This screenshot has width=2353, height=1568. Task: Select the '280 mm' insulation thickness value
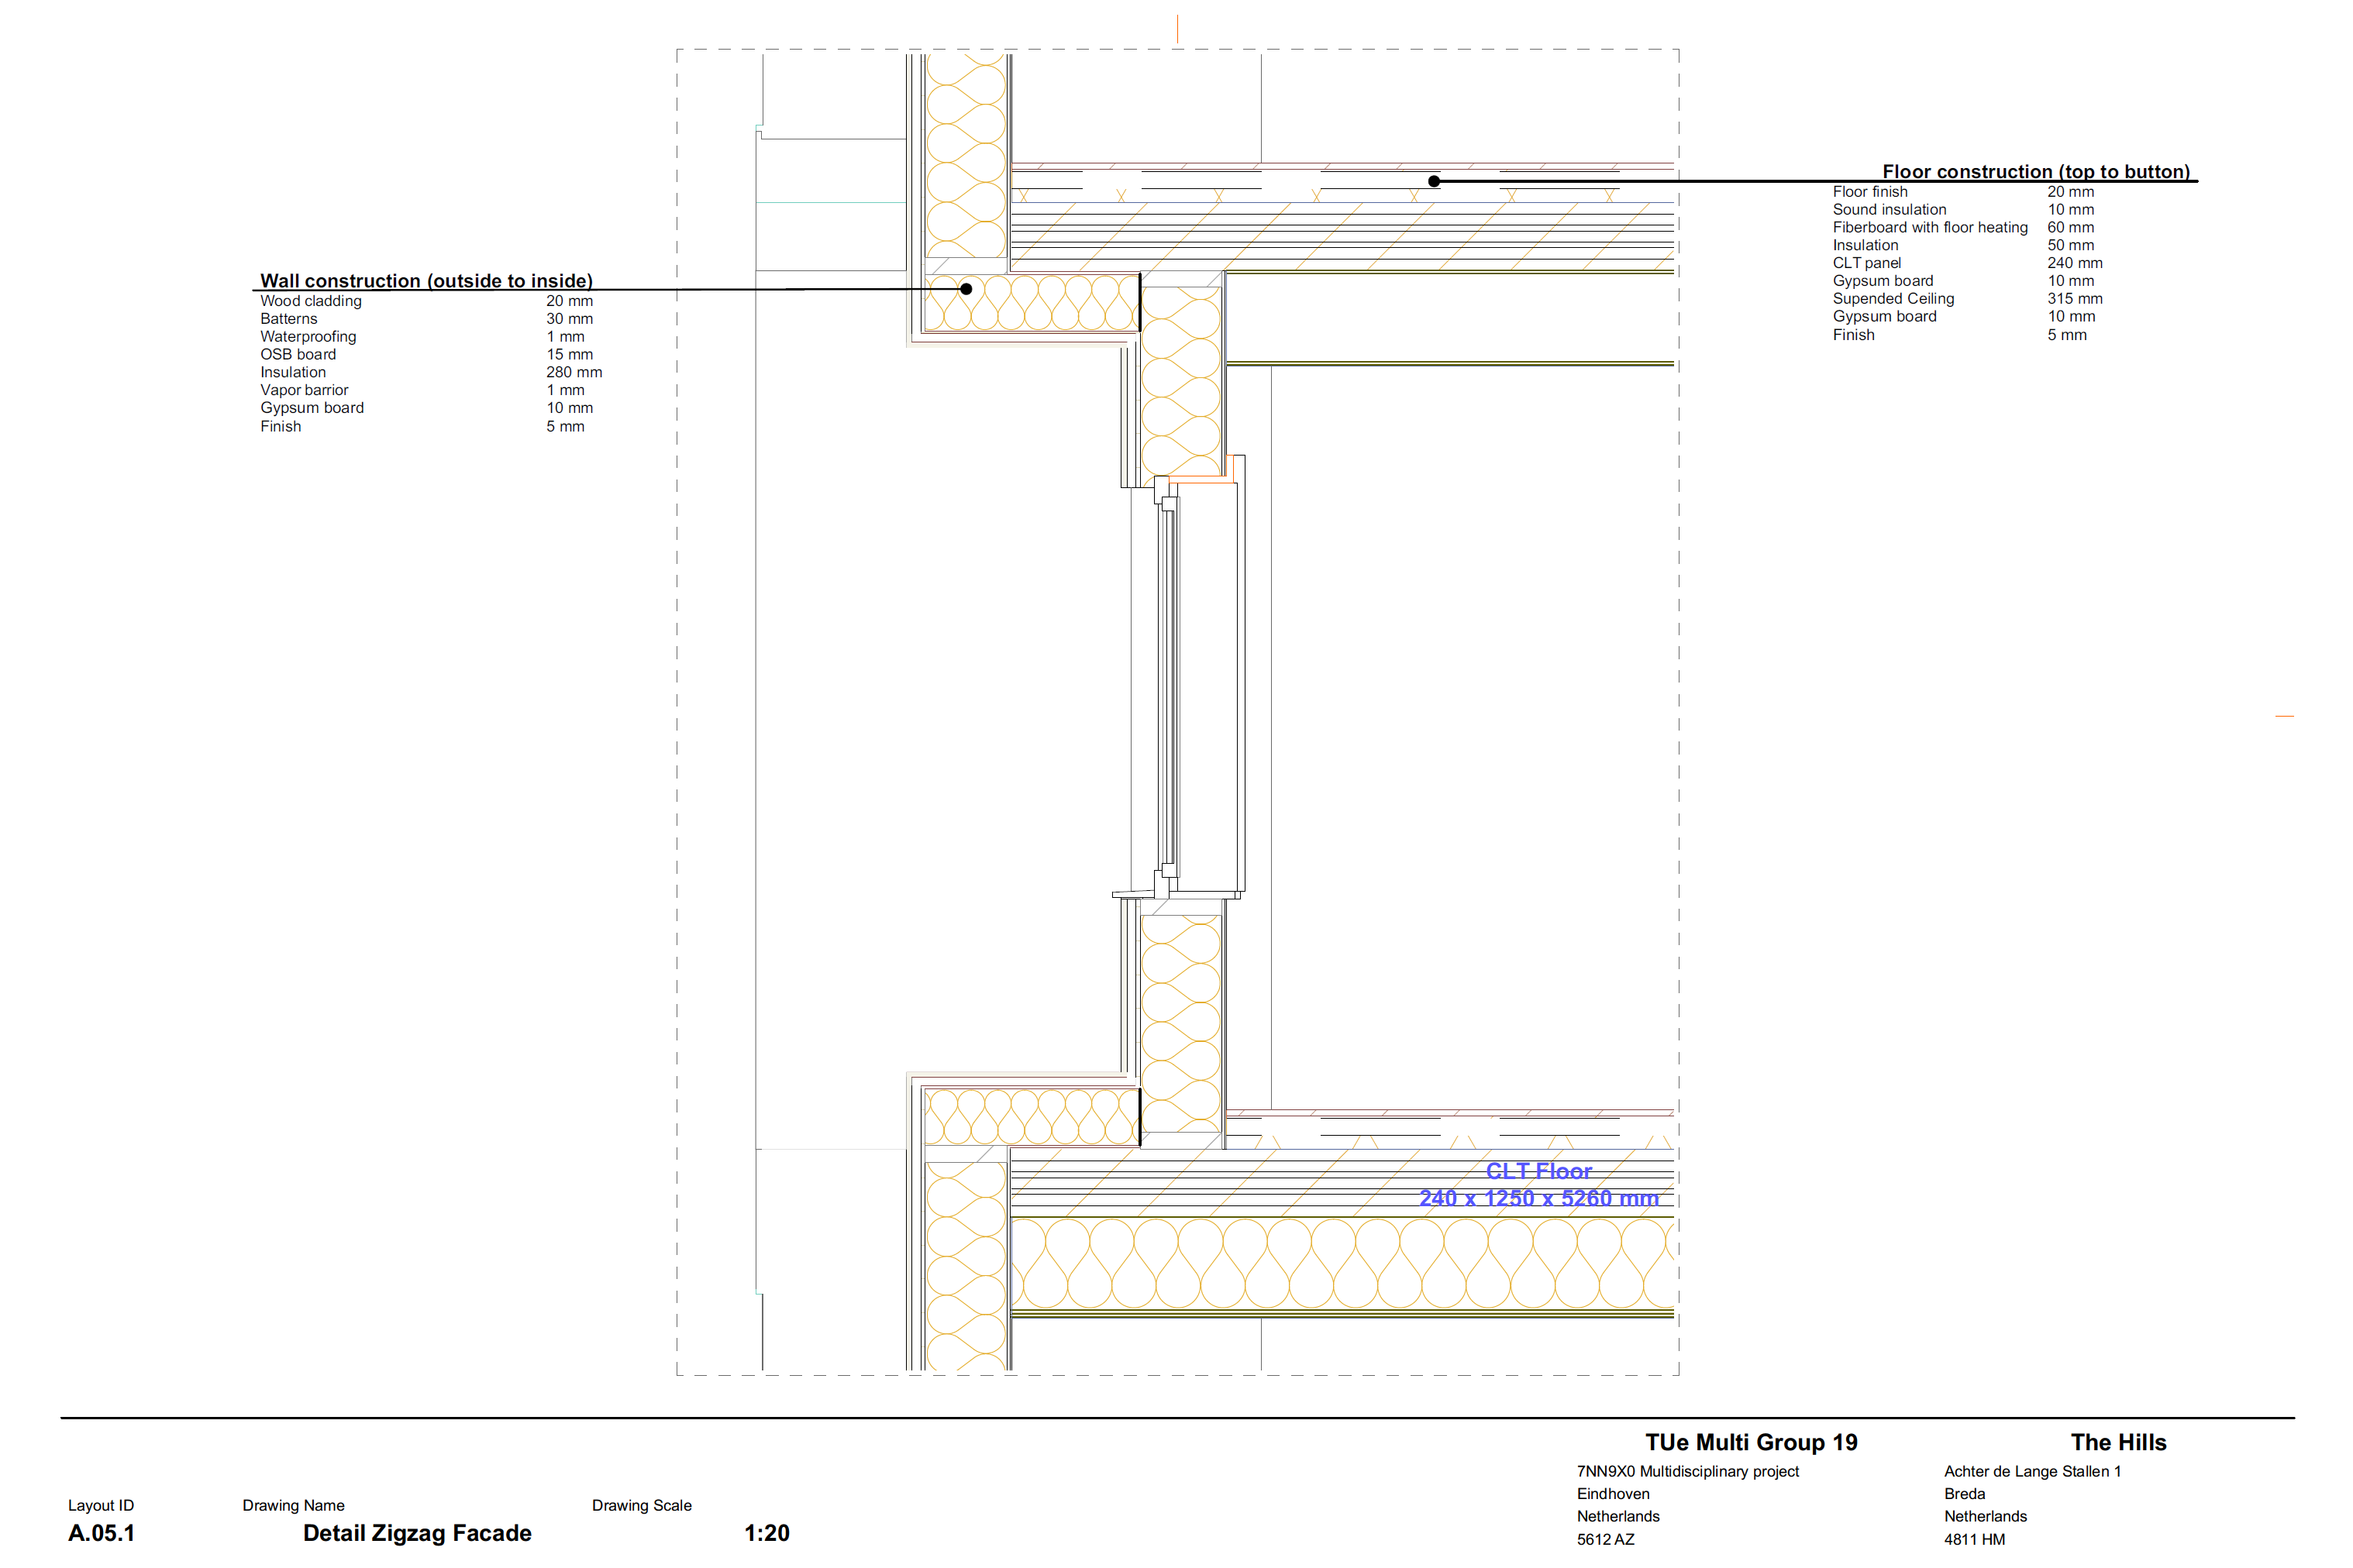tap(574, 372)
